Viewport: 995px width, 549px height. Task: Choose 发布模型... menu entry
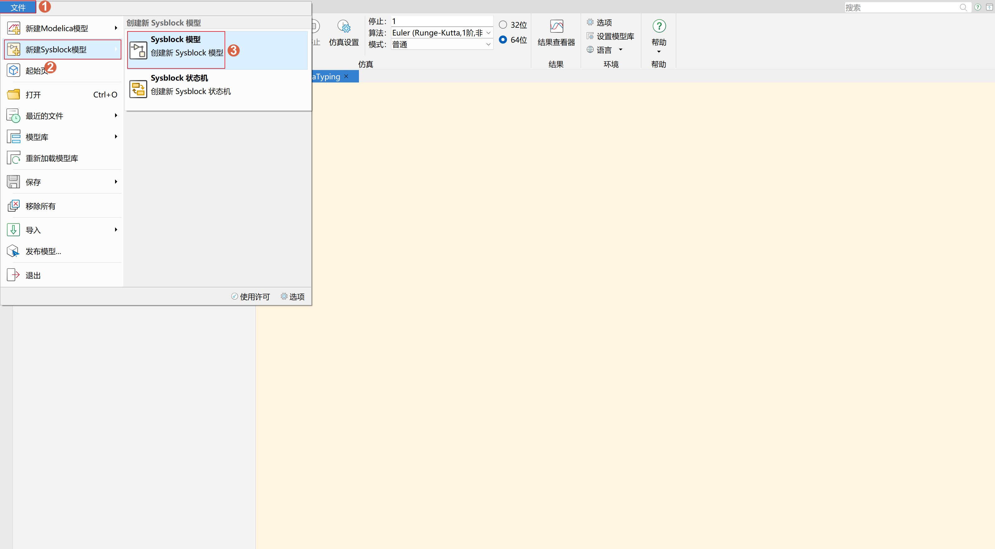pos(63,251)
